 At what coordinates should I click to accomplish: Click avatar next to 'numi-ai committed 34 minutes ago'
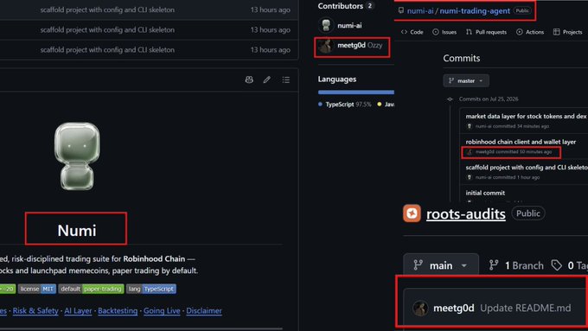[x=470, y=126]
